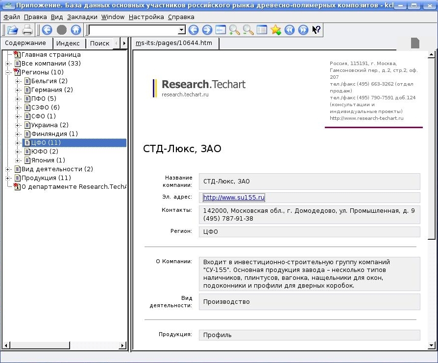Screen dimensions: 438x363
Task: Expand the СФО (1) node
Action: coord(17,116)
